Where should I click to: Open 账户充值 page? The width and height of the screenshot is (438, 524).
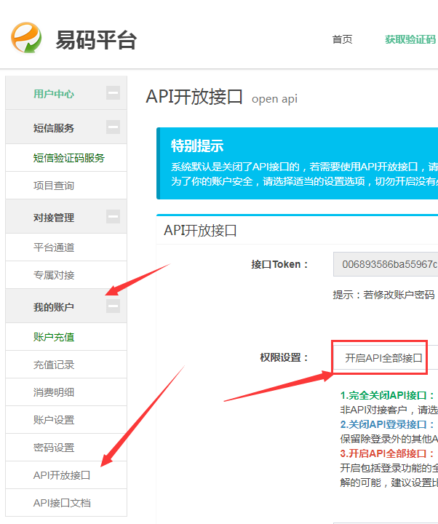point(54,337)
